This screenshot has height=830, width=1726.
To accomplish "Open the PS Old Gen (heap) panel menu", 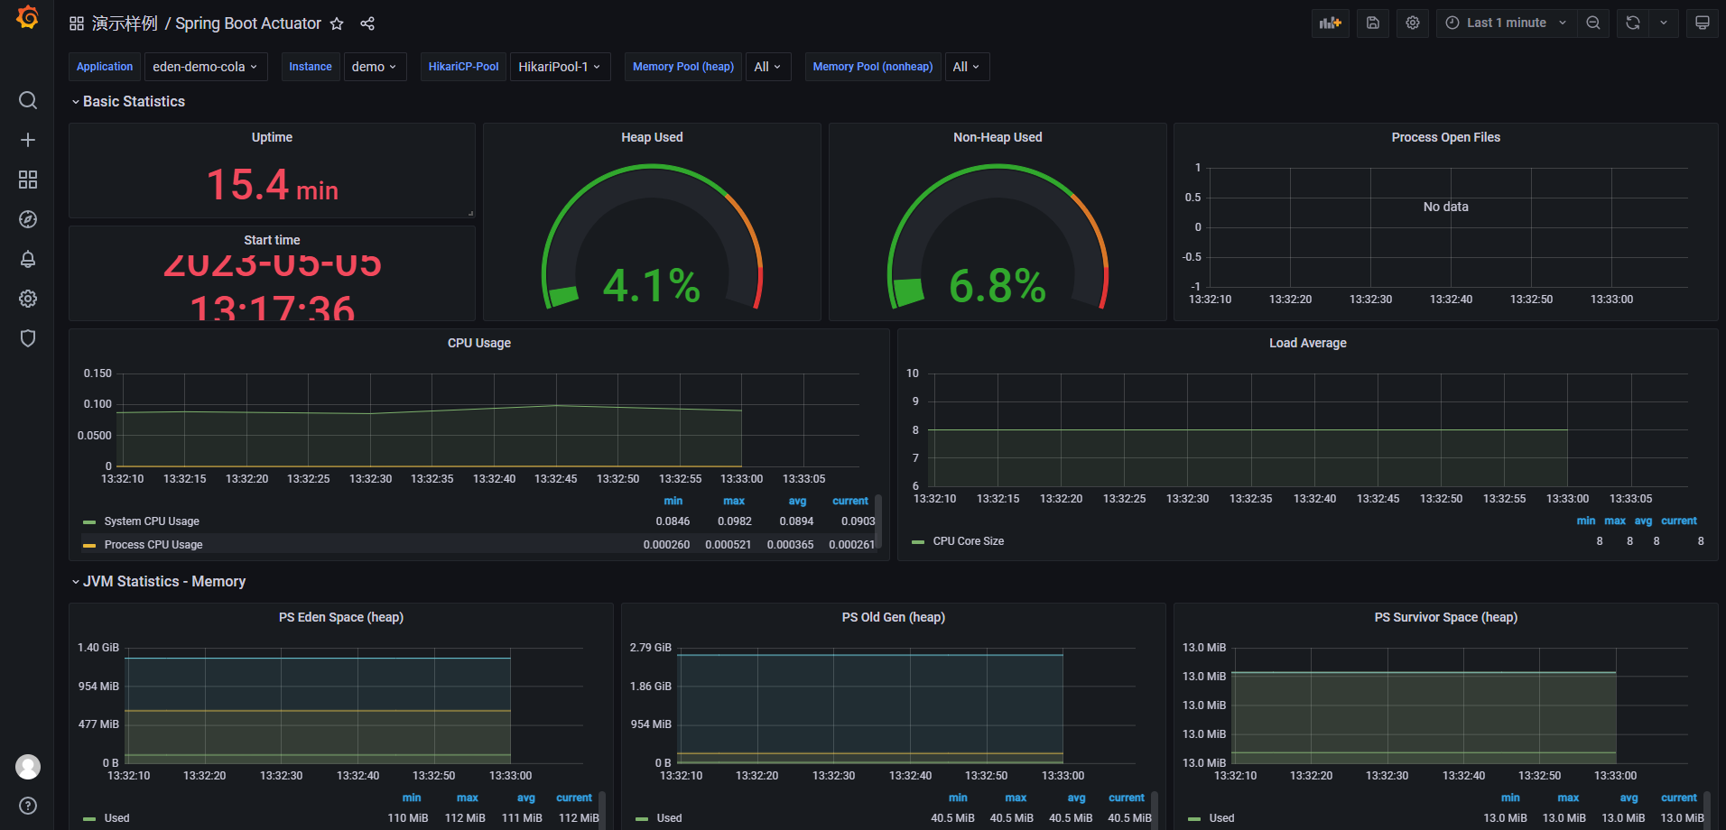I will pyautogui.click(x=894, y=617).
